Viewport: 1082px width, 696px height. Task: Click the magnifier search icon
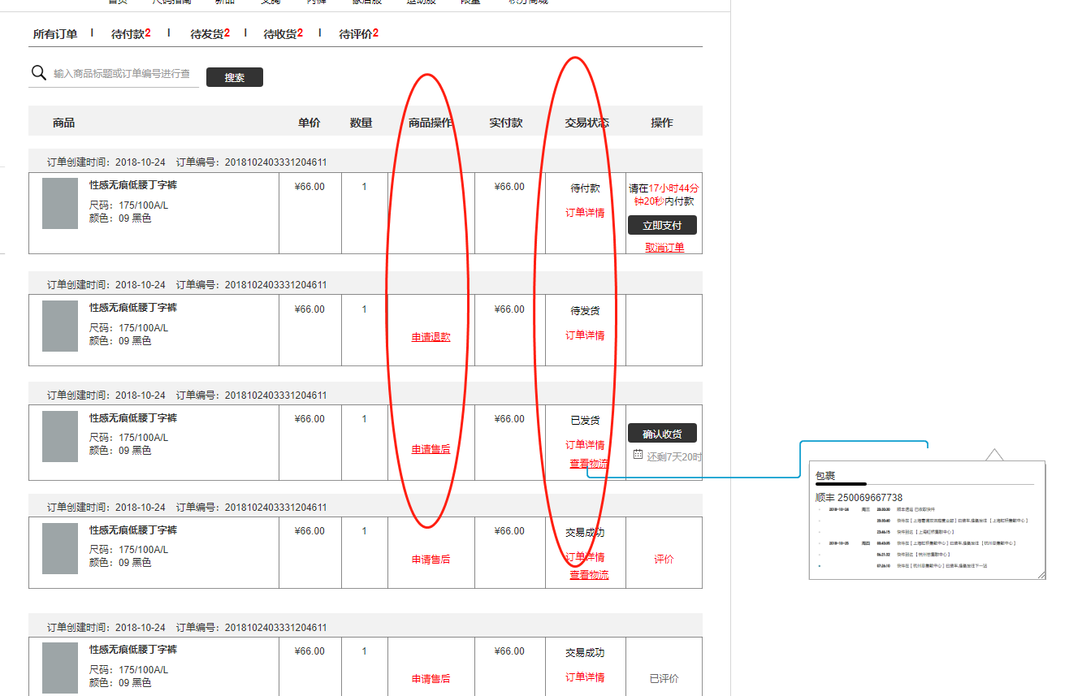(x=38, y=73)
